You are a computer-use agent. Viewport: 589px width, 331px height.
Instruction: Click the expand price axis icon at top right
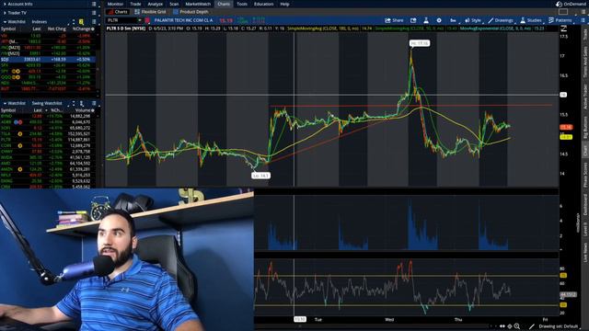(563, 29)
